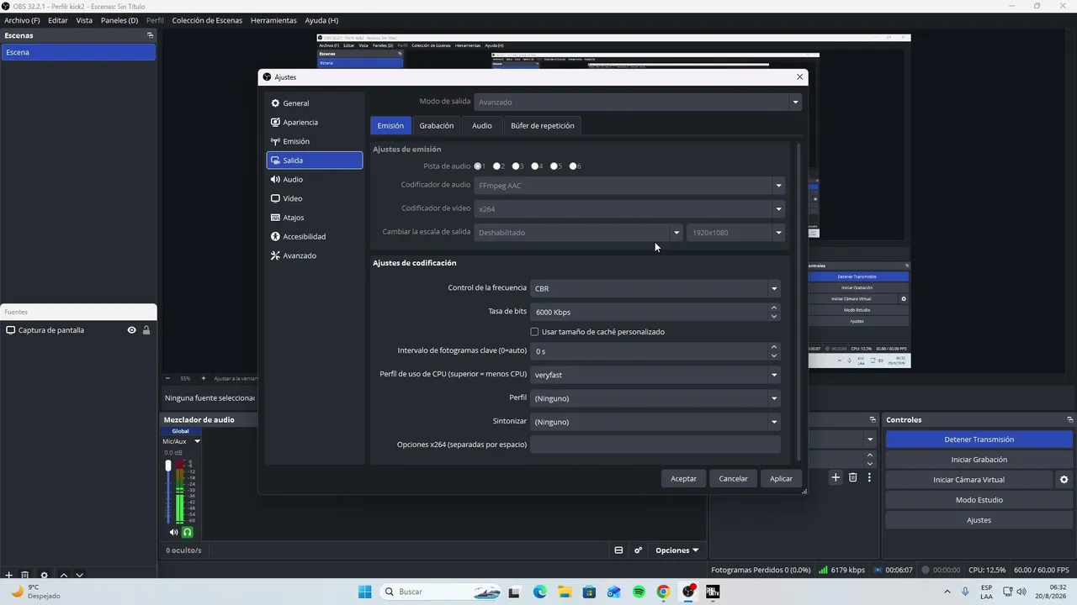This screenshot has width=1077, height=605.
Task: Add a new source with plus icon
Action: click(x=8, y=576)
